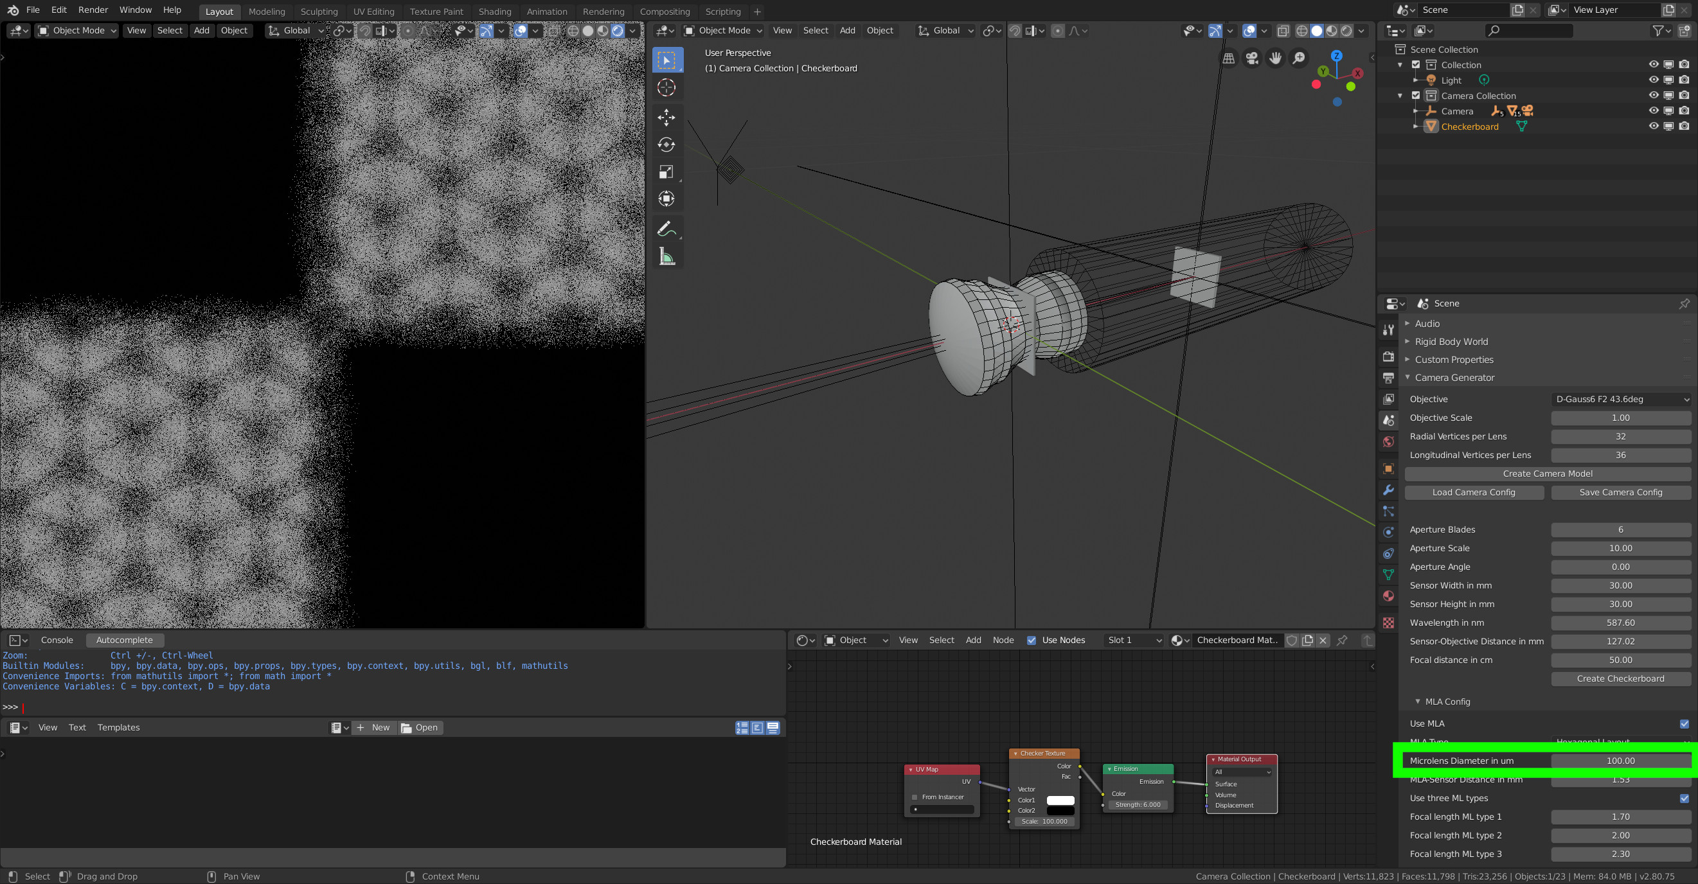Screen dimensions: 1698x884
Task: Activate the Rotate tool
Action: (x=666, y=145)
